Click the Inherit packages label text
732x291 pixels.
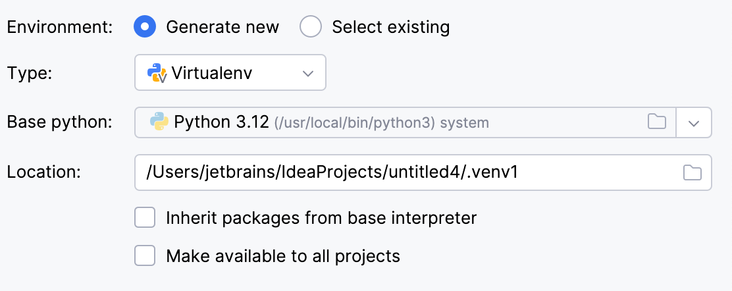pos(321,218)
